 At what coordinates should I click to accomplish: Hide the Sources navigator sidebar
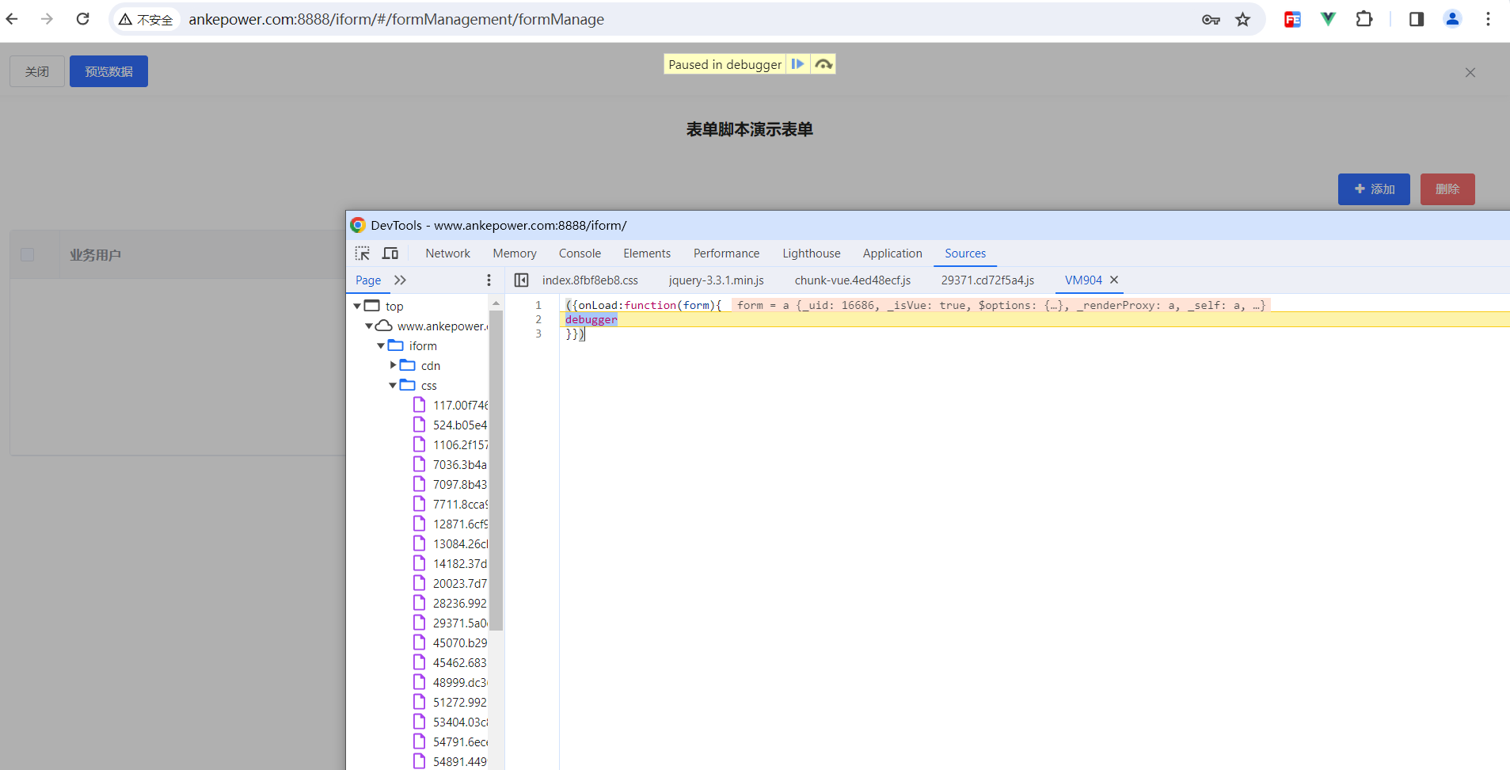[521, 280]
